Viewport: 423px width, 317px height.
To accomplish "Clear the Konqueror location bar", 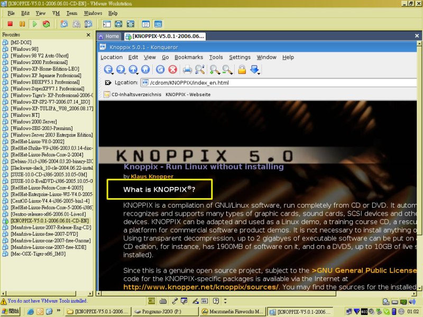I will point(108,82).
